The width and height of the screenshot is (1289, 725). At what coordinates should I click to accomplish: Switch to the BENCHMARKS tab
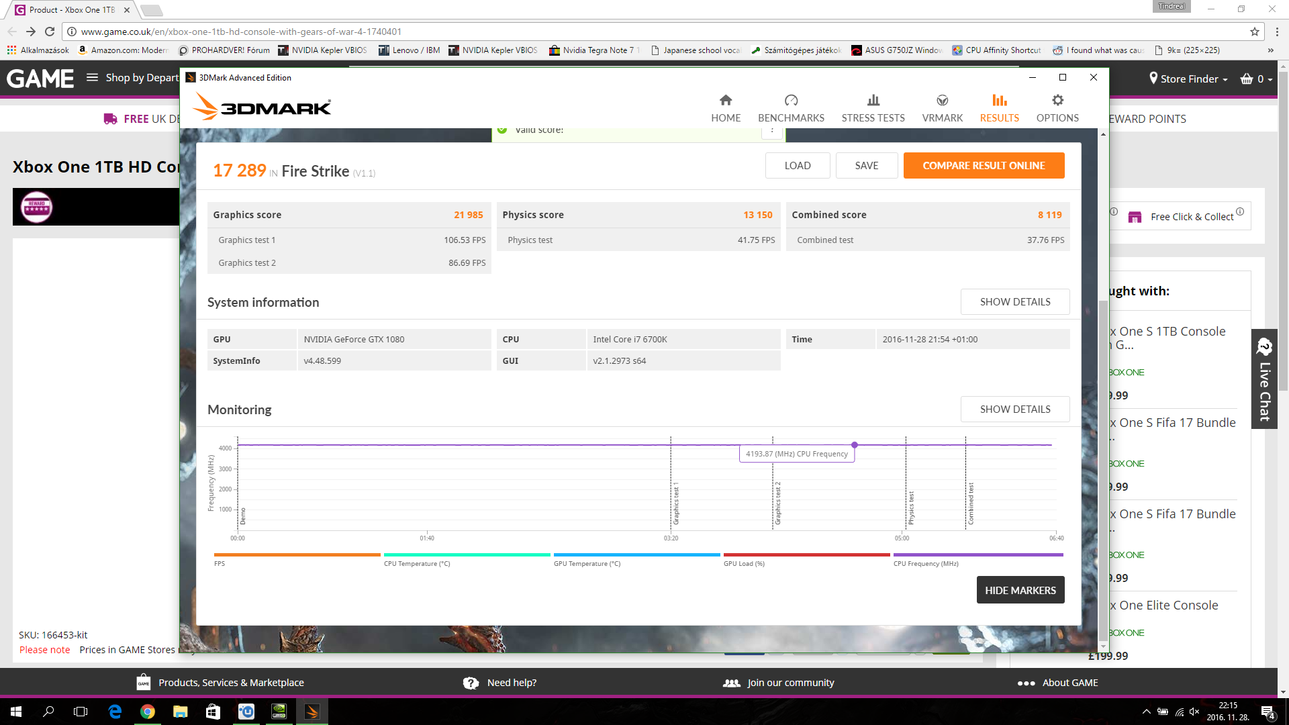pos(791,108)
